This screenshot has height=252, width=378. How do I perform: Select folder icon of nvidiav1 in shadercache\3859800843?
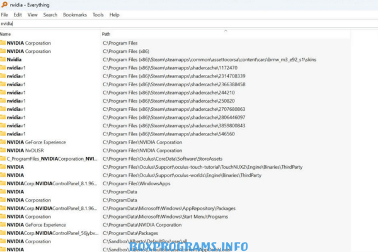click(x=3, y=125)
